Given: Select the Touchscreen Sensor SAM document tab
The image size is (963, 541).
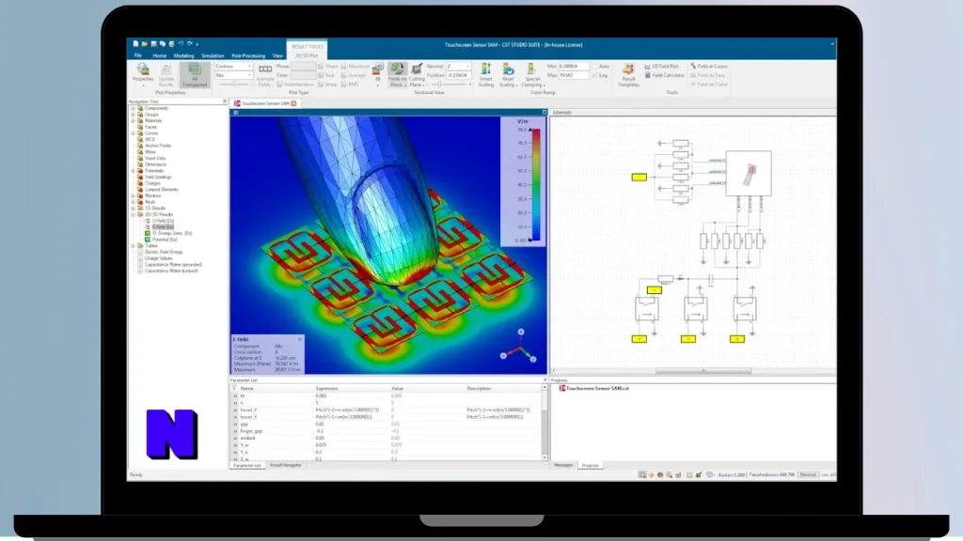Looking at the screenshot, I should point(264,103).
